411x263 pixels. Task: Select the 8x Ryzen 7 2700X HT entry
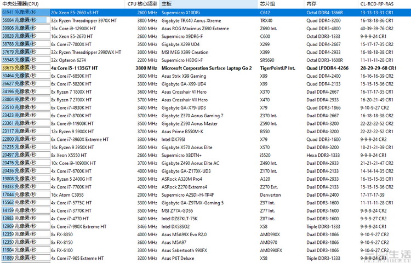[x=71, y=100]
